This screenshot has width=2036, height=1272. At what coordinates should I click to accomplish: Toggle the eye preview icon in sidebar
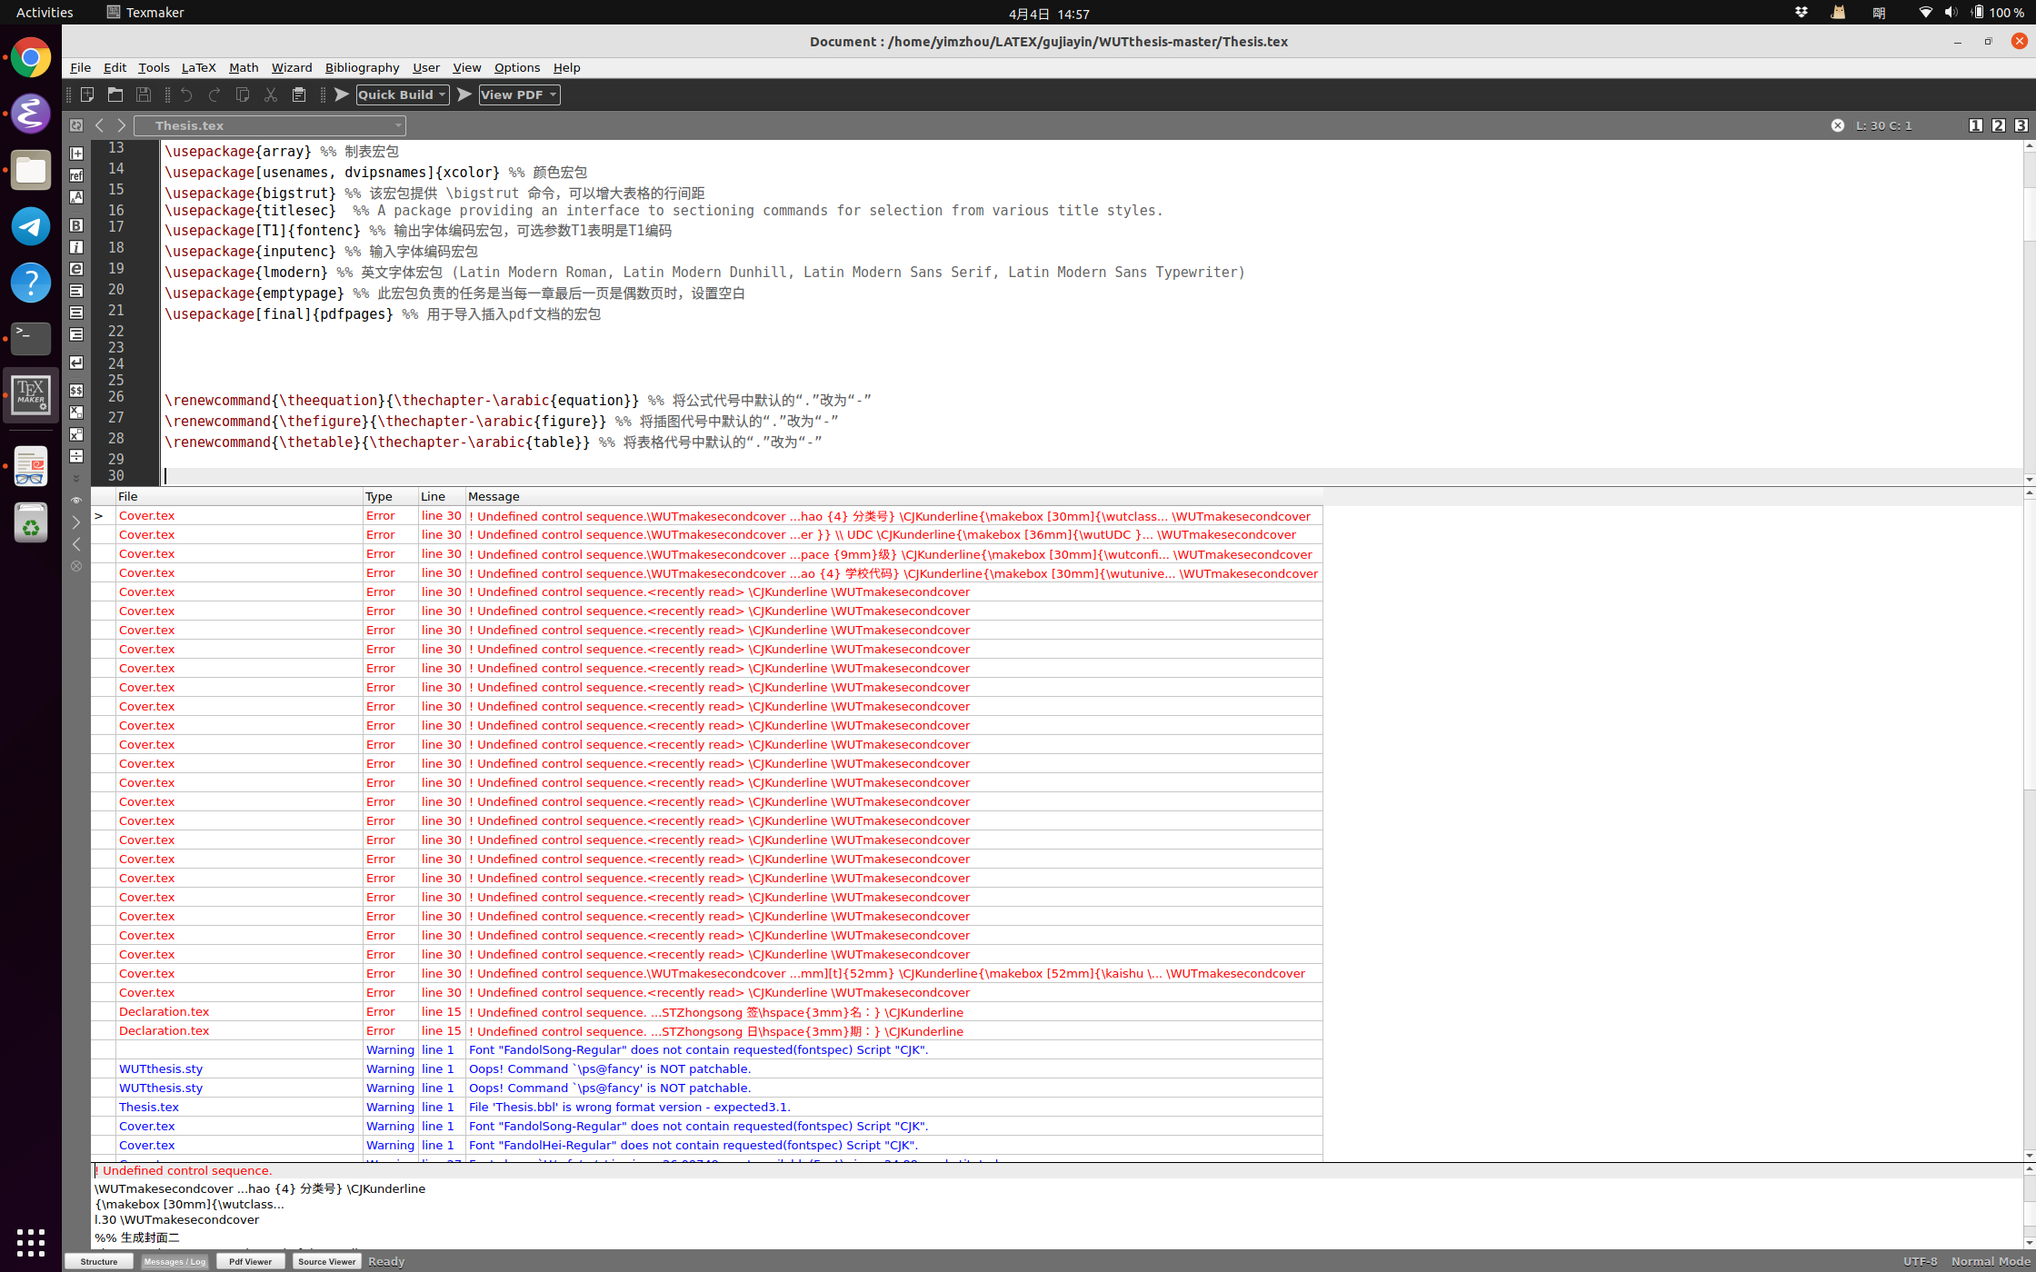(76, 500)
